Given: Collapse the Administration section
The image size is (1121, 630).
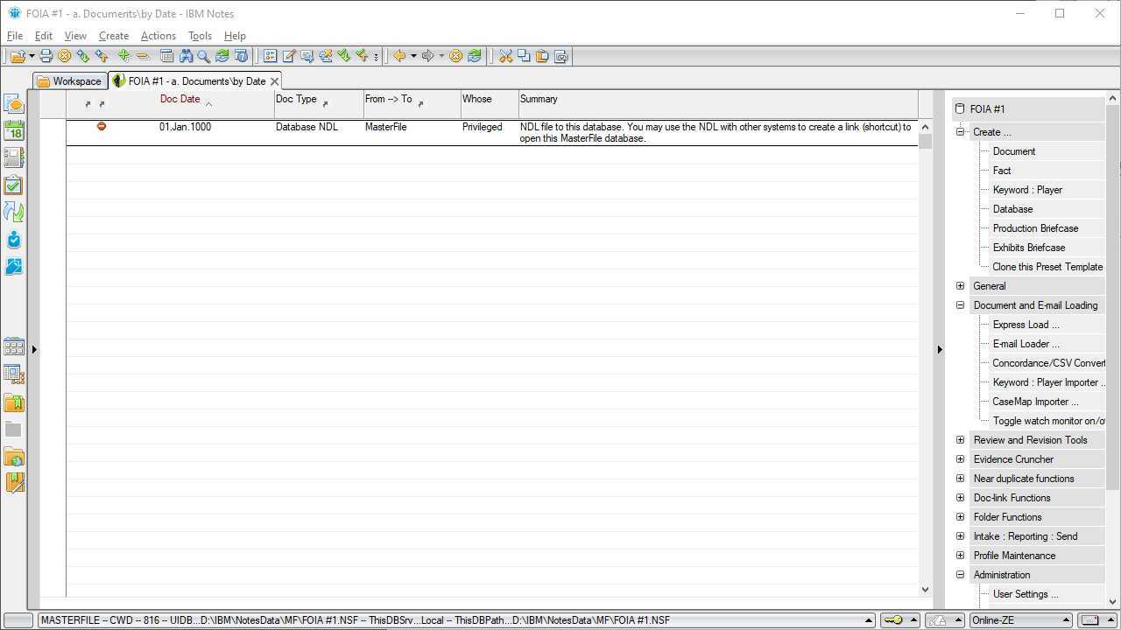Looking at the screenshot, I should click(x=960, y=575).
